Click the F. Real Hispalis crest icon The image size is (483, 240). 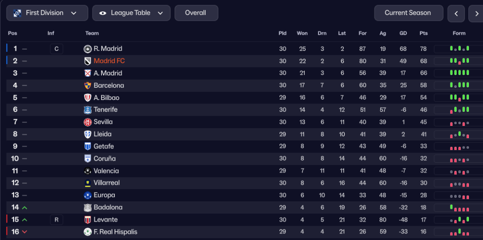coord(87,232)
